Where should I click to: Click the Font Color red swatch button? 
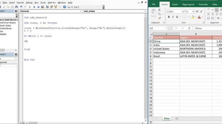[199, 17]
